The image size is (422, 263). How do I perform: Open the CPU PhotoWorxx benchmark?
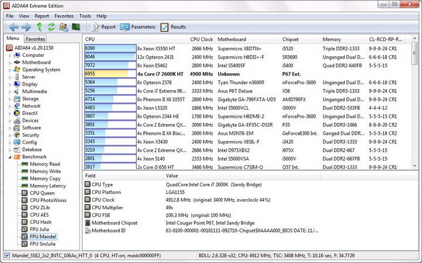48,200
